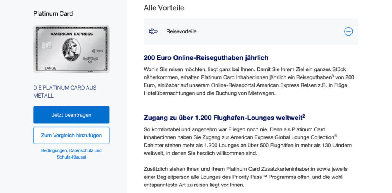Click the airplane icon beside Reisevorteile
392x193 pixels.
(153, 31)
